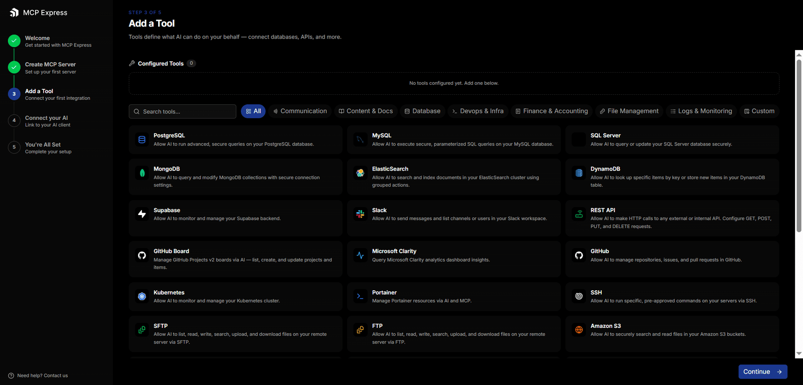The height and width of the screenshot is (385, 803).
Task: Click the page vertical scrollbar thumb
Action: point(799,145)
